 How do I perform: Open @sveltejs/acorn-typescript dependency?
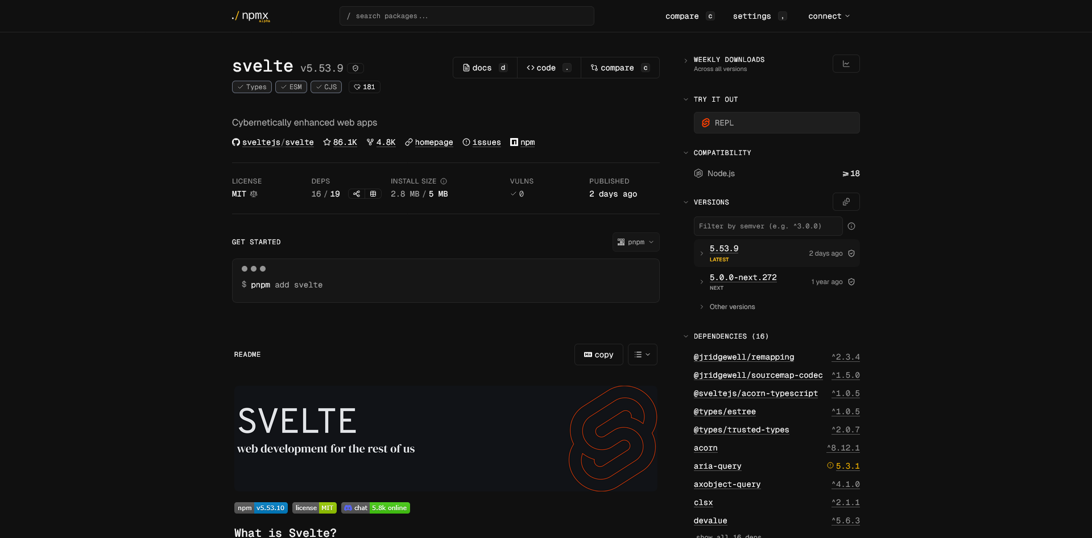[x=756, y=393]
